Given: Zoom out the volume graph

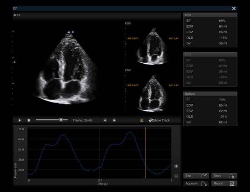Looking at the screenshot, I should (176, 176).
